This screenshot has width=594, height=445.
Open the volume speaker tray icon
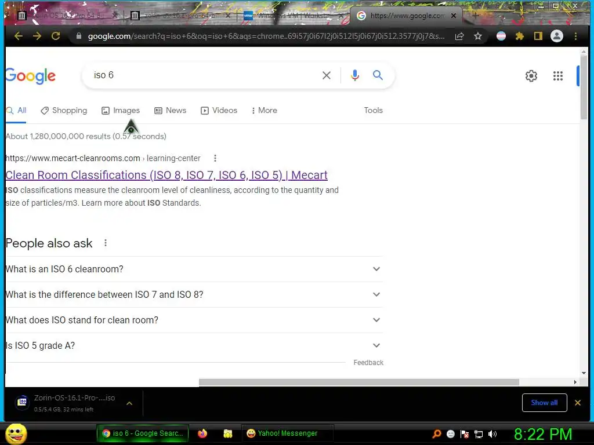click(492, 433)
